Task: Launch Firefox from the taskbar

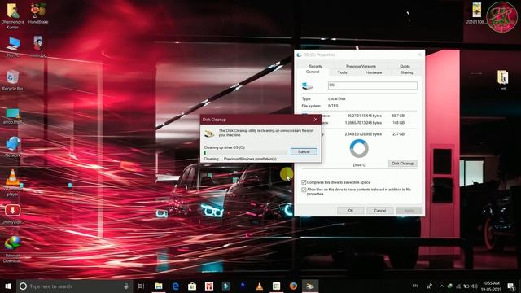Action: tap(293, 286)
